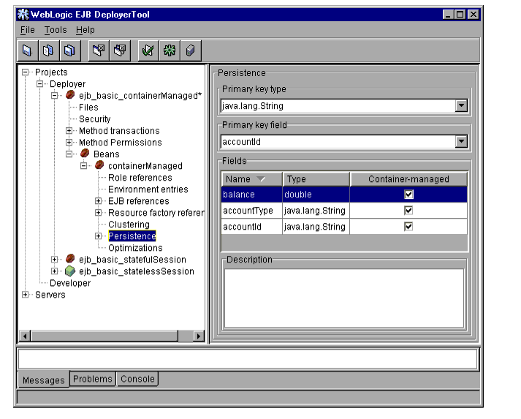The height and width of the screenshot is (419, 521).
Task: Click the containerManaged bean icon
Action: coord(99,165)
